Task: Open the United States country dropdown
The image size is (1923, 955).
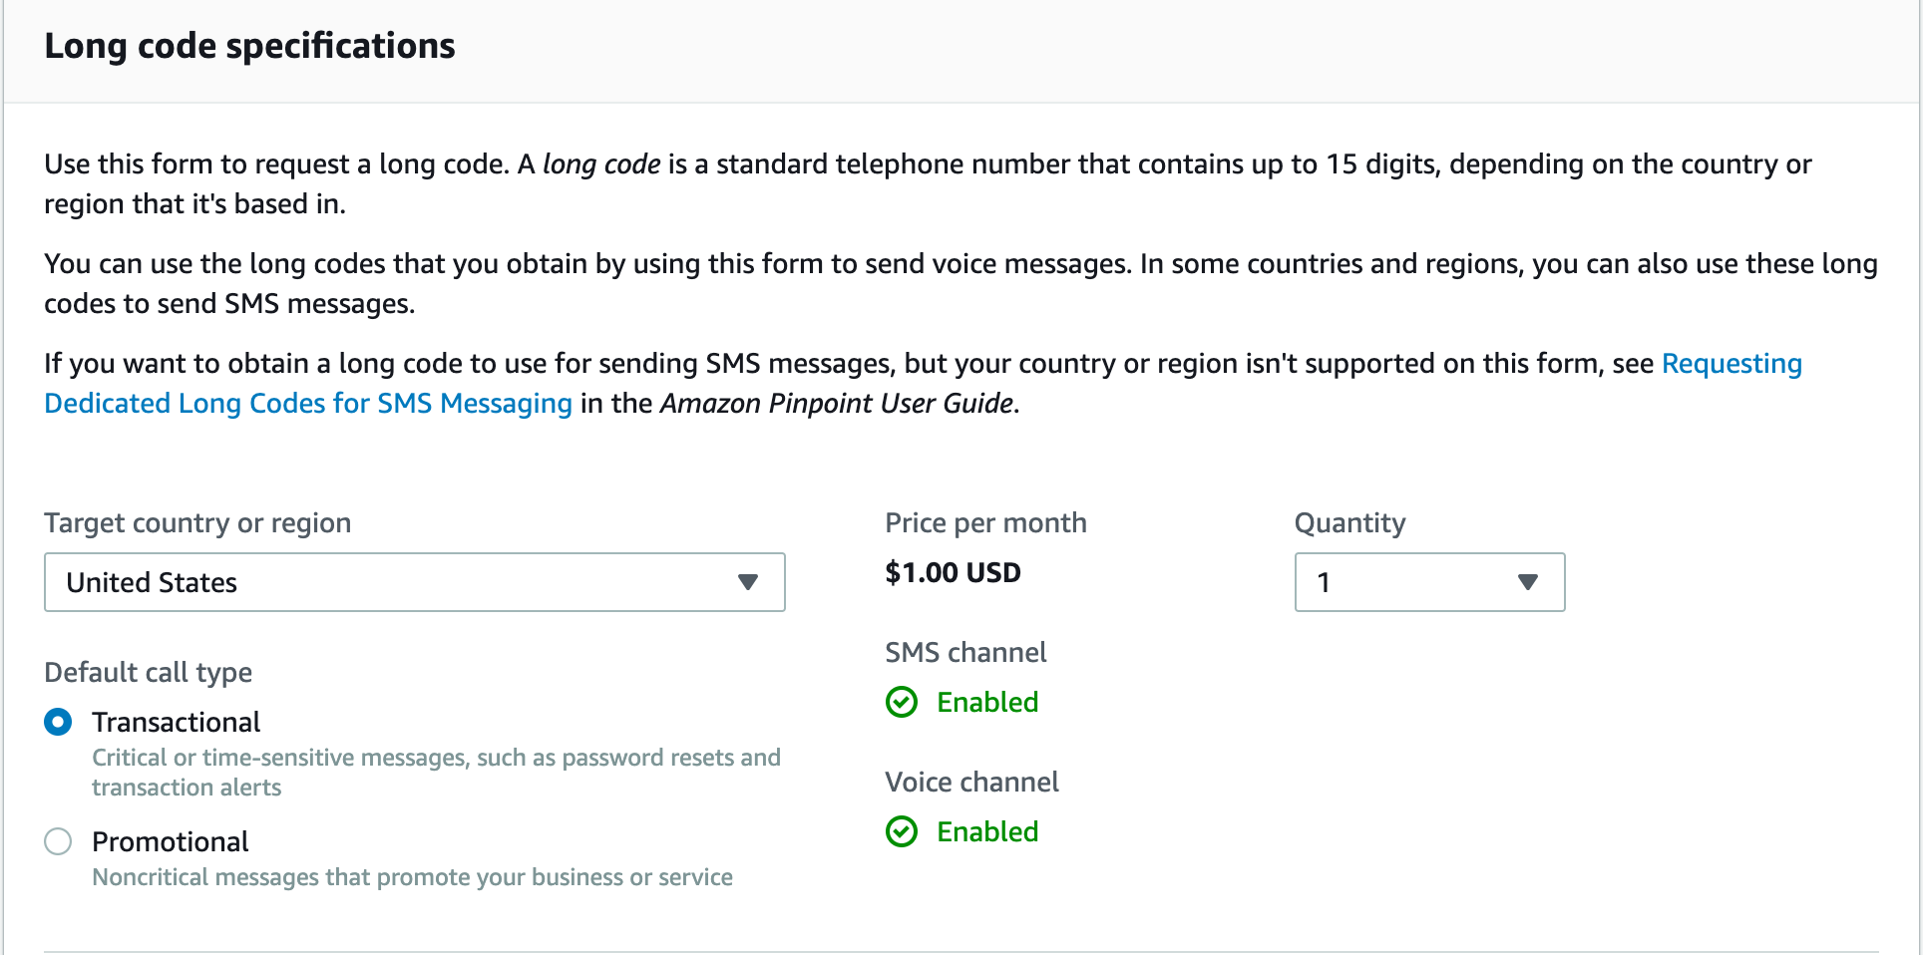Action: (399, 582)
